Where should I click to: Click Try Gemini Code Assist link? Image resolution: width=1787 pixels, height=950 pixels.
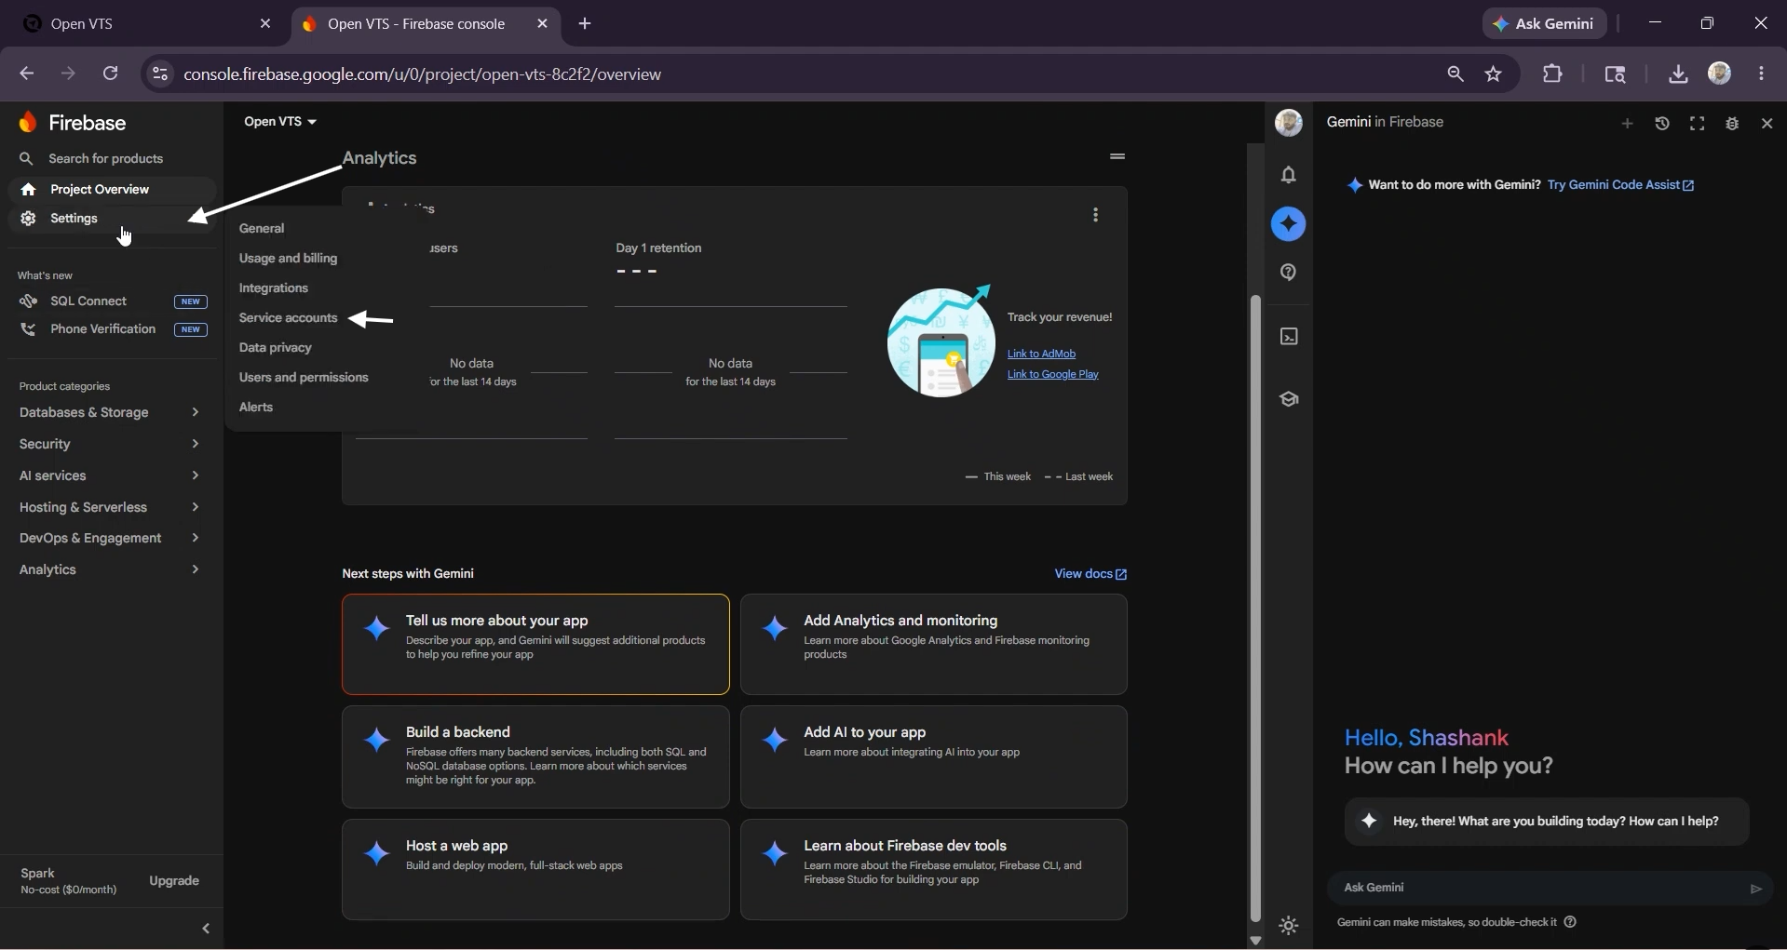(1620, 185)
